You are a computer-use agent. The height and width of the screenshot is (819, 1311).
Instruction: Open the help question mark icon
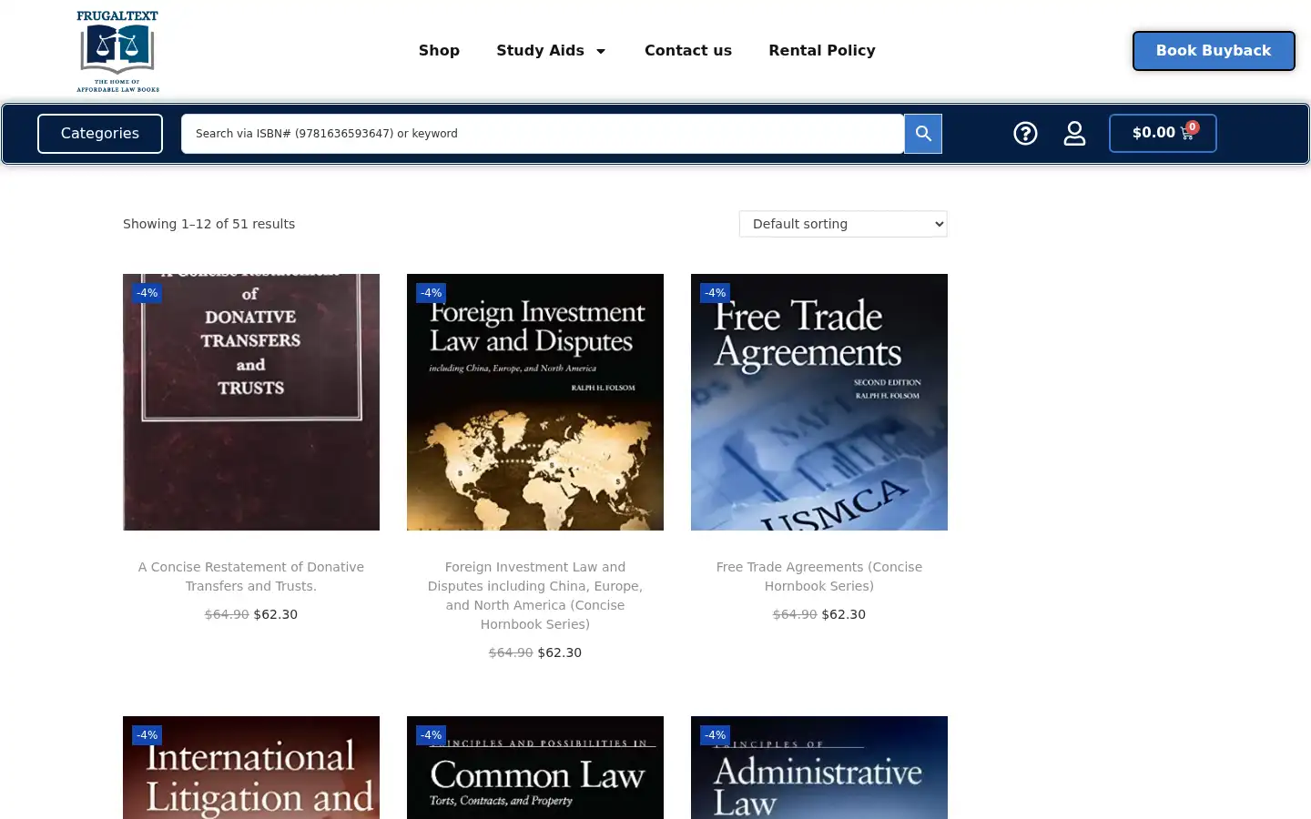coord(1025,134)
